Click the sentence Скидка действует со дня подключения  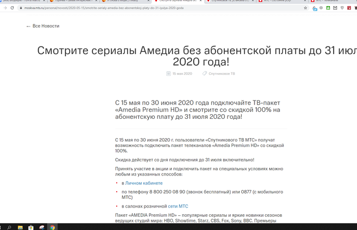(185, 160)
